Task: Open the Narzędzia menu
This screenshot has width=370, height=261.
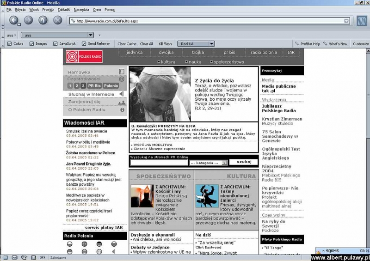Action: pyautogui.click(x=81, y=9)
